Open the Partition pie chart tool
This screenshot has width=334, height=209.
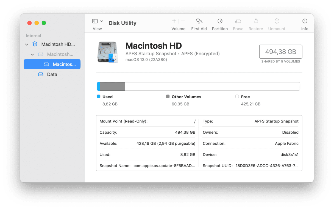[220, 21]
